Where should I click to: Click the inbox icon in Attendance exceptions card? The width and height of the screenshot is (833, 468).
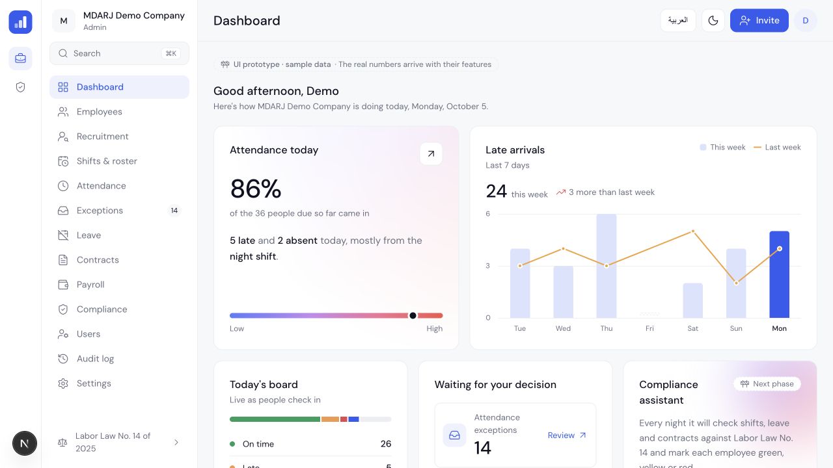[454, 435]
